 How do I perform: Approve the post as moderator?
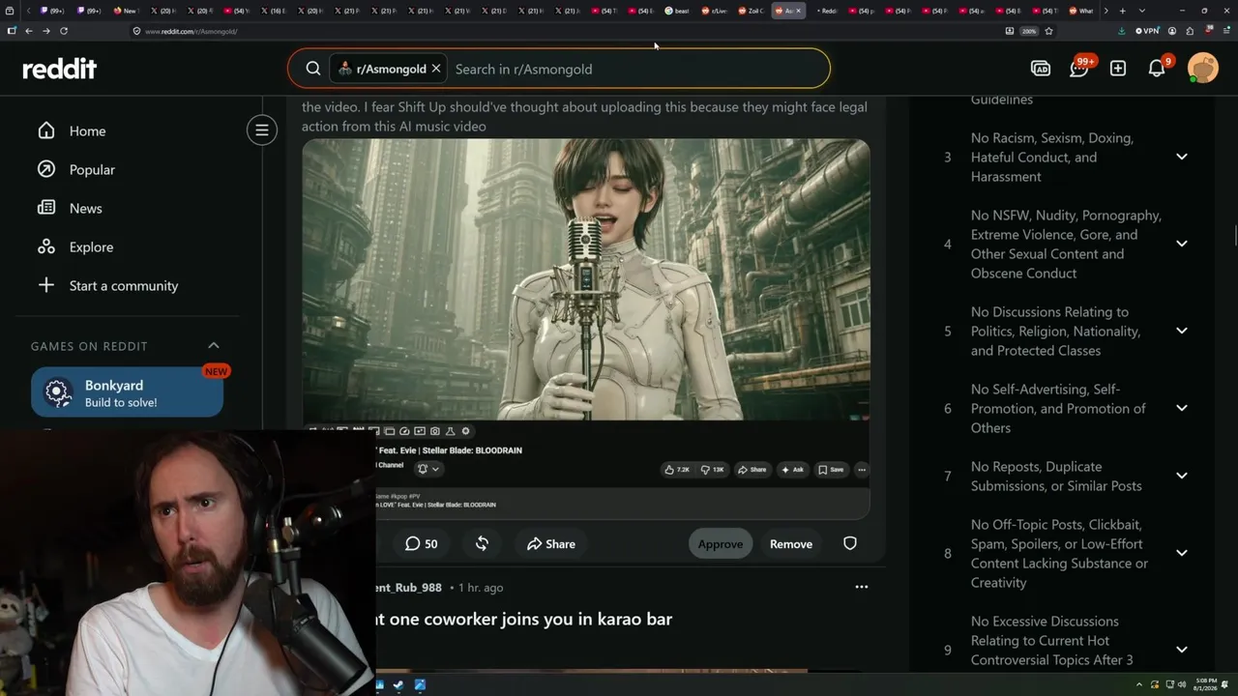click(721, 544)
